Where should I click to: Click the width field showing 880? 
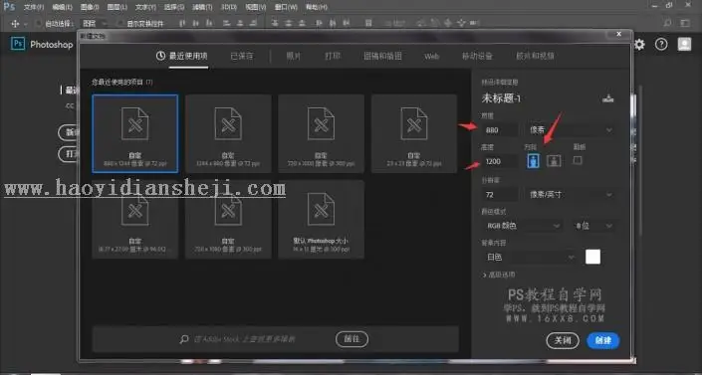coord(500,129)
